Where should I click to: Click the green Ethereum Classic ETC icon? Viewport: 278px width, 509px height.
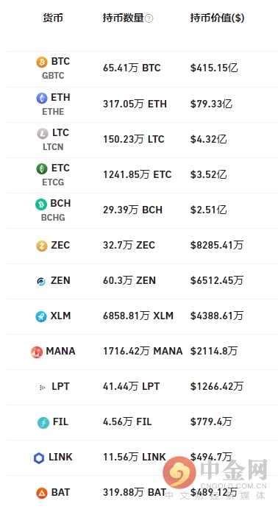(41, 168)
